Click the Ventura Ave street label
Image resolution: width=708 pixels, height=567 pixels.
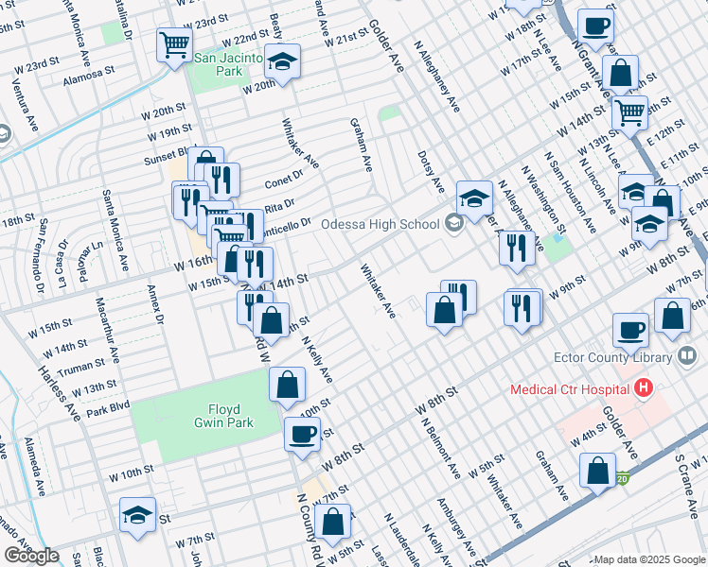(x=25, y=106)
